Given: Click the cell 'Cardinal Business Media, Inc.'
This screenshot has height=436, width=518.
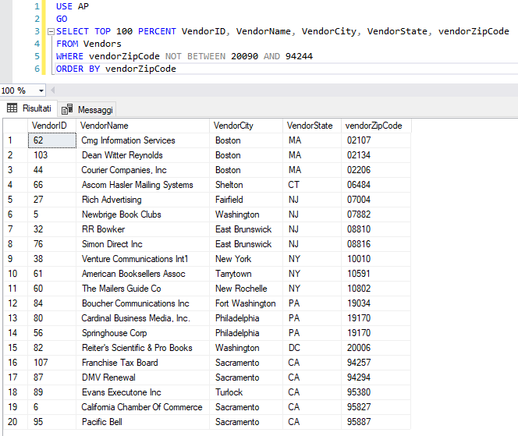Looking at the screenshot, I should [143, 318].
